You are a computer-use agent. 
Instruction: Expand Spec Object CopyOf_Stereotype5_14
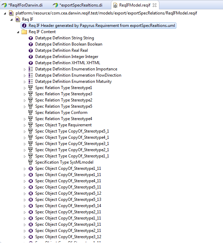click(x=25, y=206)
